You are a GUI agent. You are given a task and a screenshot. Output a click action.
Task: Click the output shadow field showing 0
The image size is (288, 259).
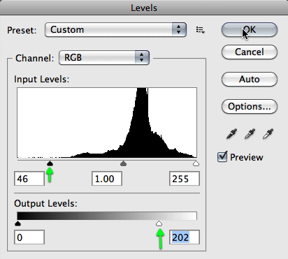click(x=29, y=237)
